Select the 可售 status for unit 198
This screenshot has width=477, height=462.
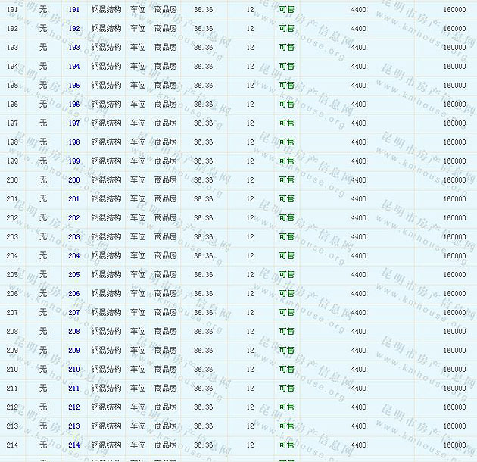[x=286, y=142]
